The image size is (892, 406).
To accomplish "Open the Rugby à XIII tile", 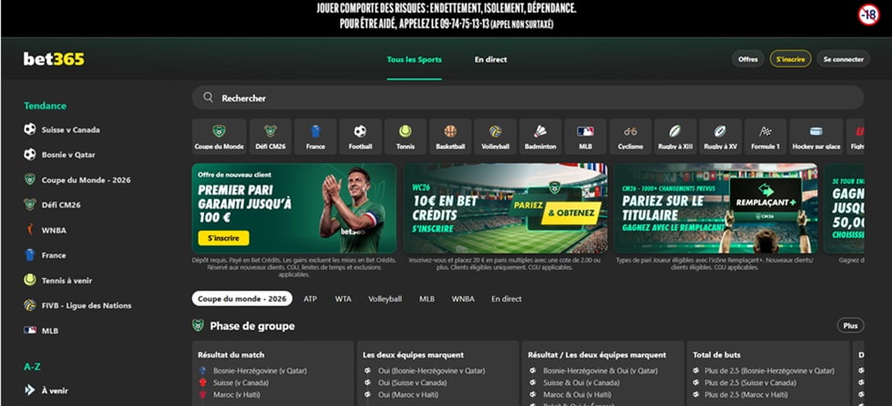I will [x=675, y=136].
